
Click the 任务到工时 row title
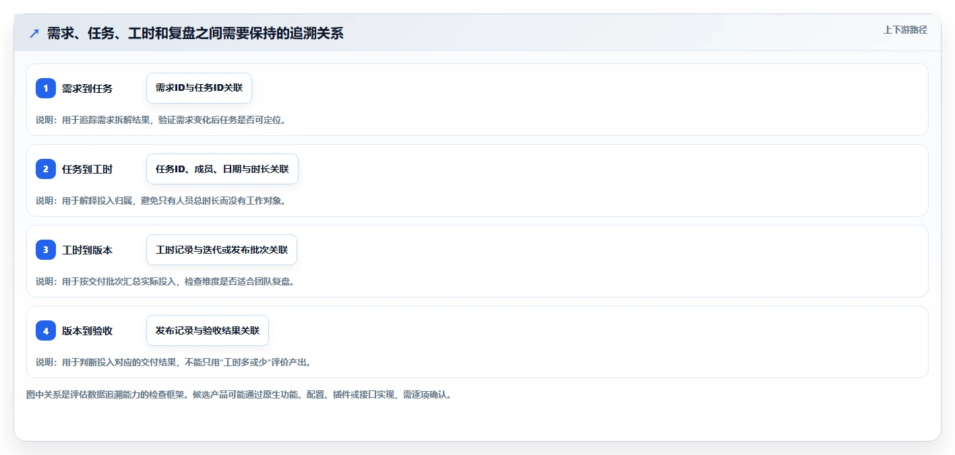(87, 170)
